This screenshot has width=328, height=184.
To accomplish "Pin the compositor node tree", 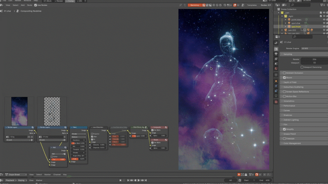I will point(180,5).
